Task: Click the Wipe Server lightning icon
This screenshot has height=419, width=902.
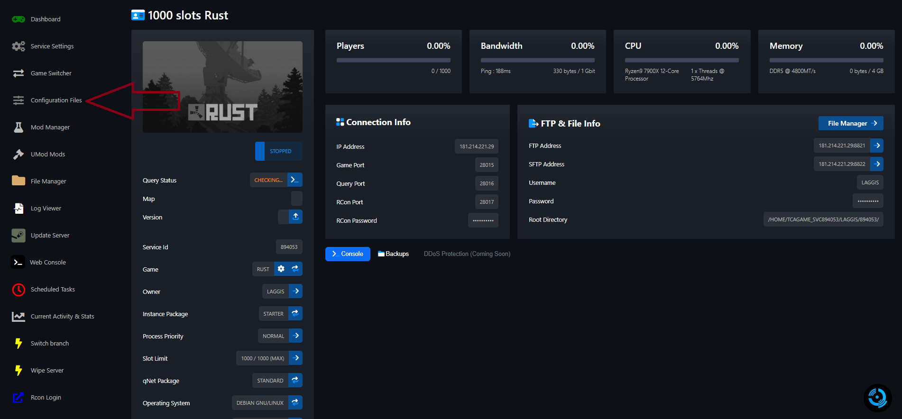Action: (18, 370)
